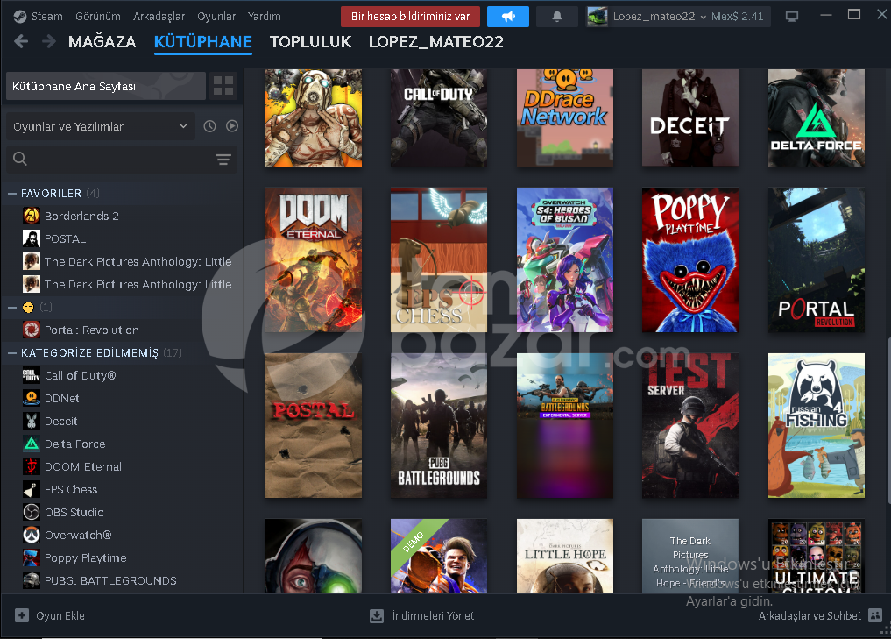Collapse the emoji-named category
The width and height of the screenshot is (891, 639).
tap(12, 307)
